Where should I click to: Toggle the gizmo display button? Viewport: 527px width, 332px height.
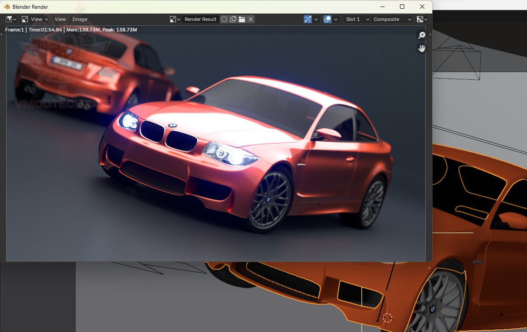[308, 19]
